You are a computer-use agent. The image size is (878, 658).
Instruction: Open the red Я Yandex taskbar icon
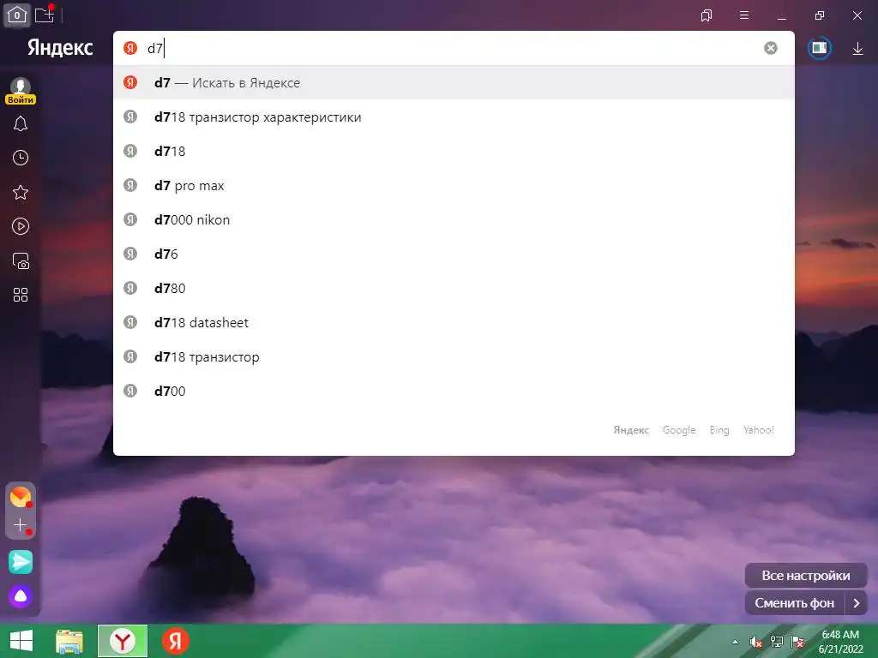point(175,641)
